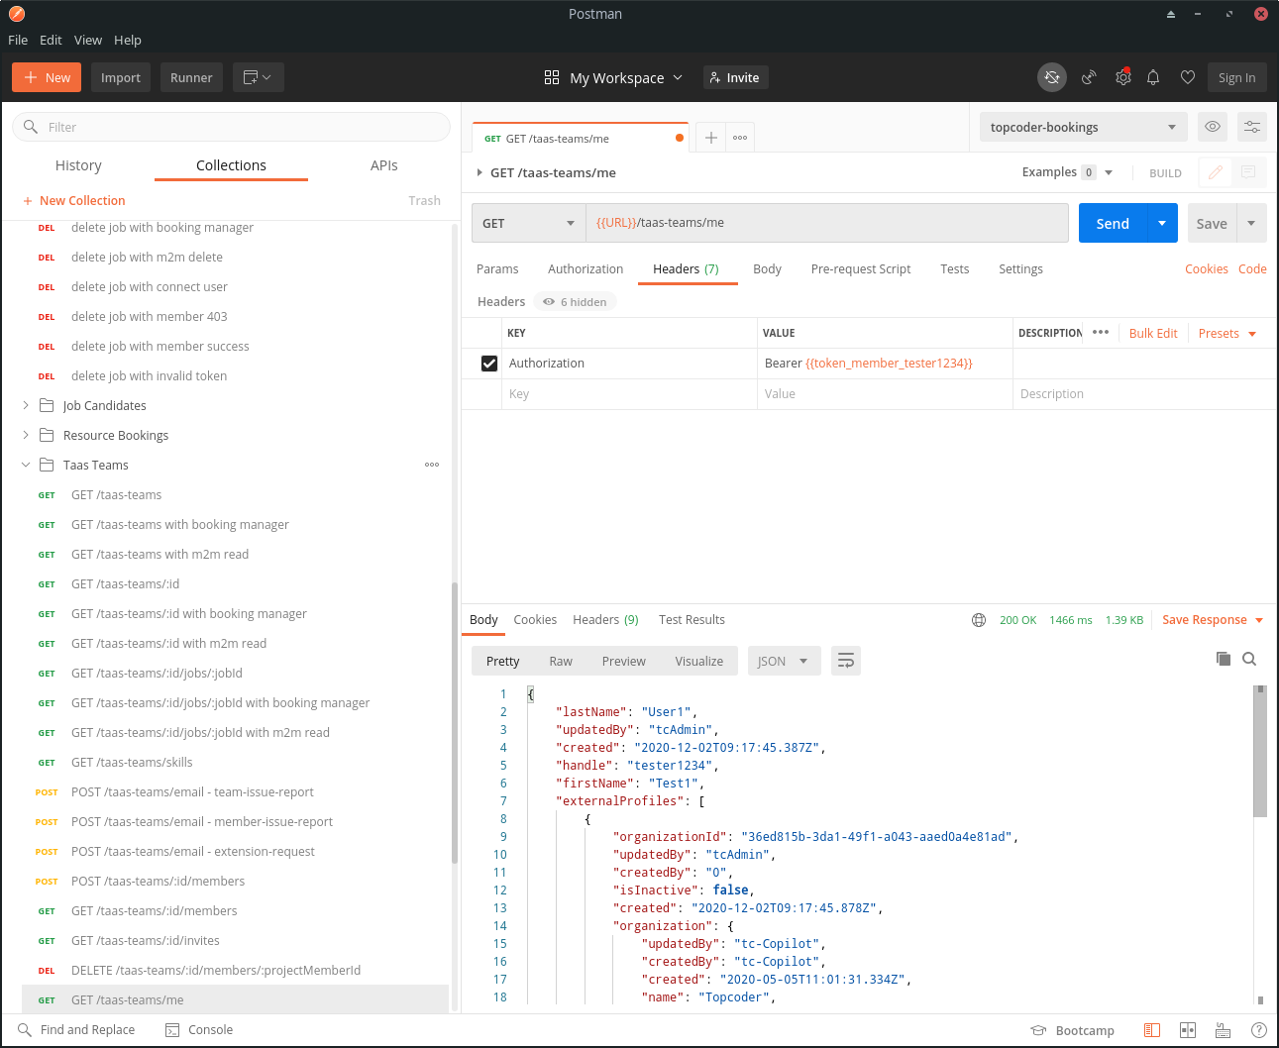The height and width of the screenshot is (1048, 1279).
Task: Open the Console from status bar
Action: point(199,1030)
